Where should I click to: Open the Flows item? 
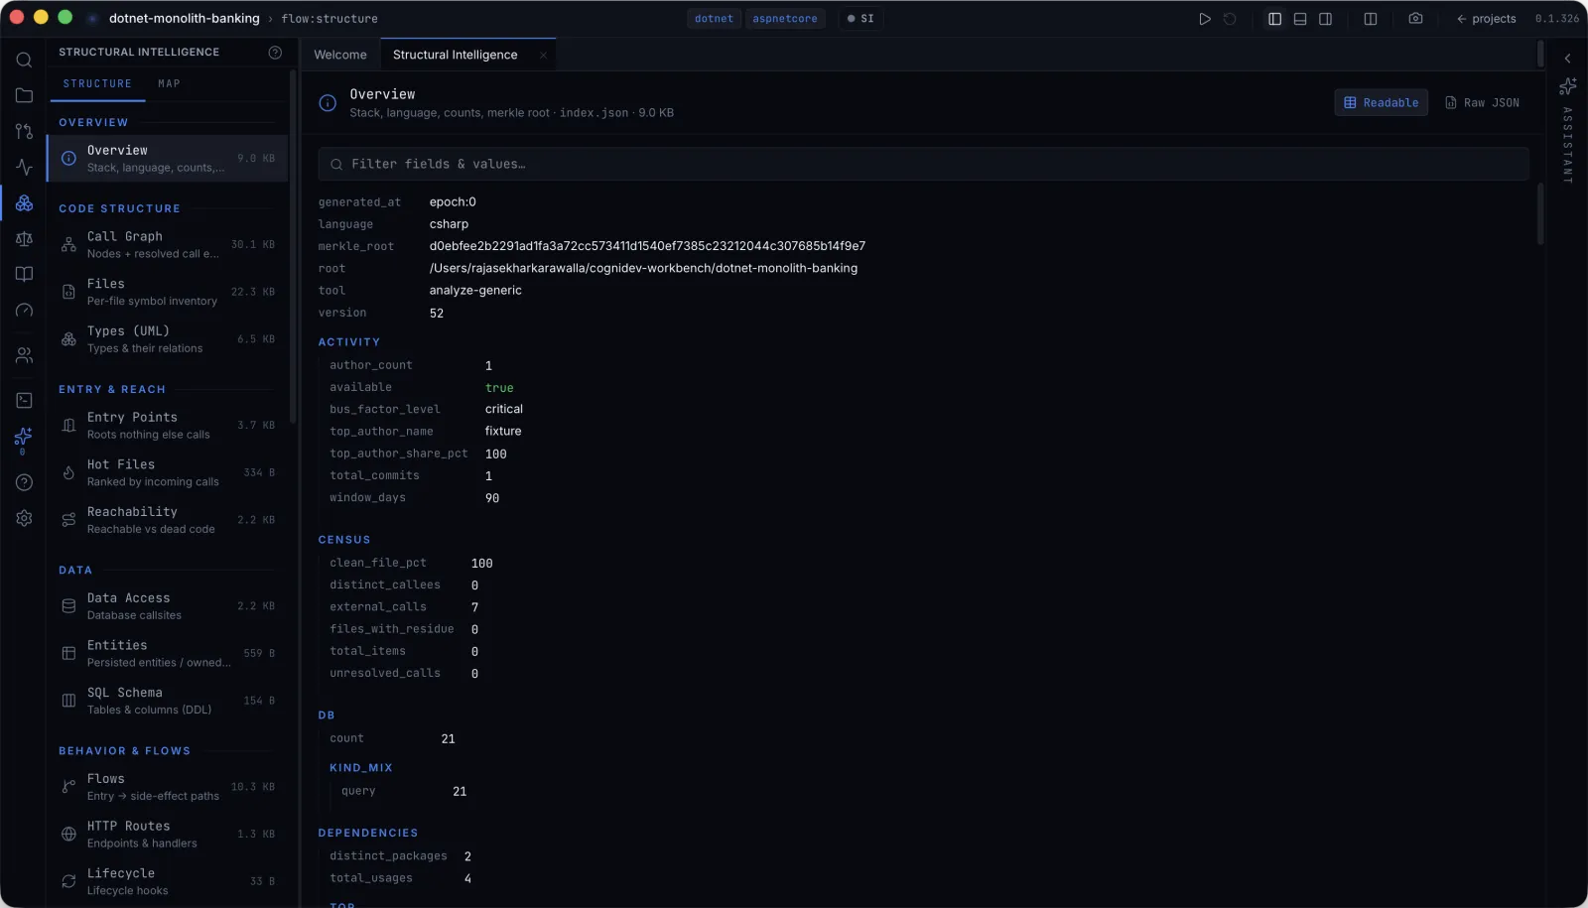click(x=167, y=787)
